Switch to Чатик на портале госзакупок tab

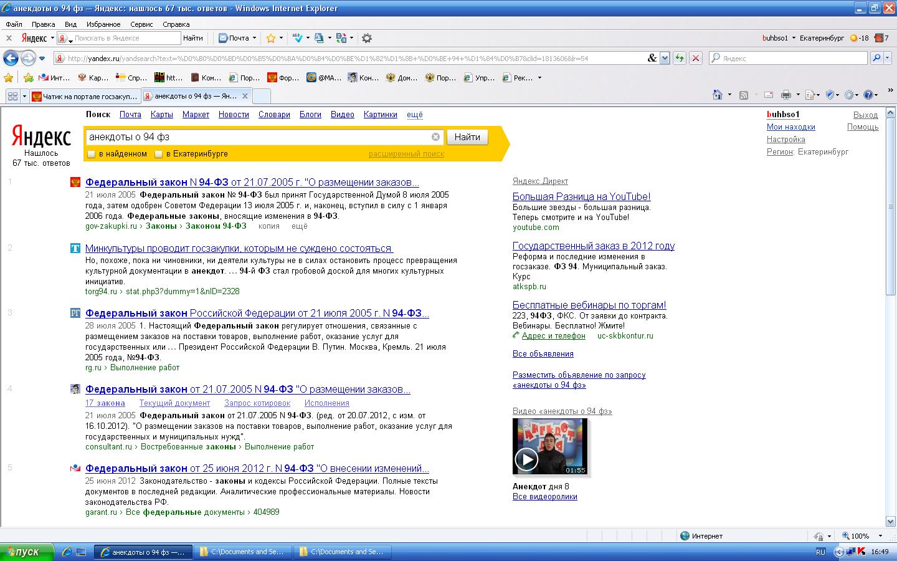coord(85,96)
